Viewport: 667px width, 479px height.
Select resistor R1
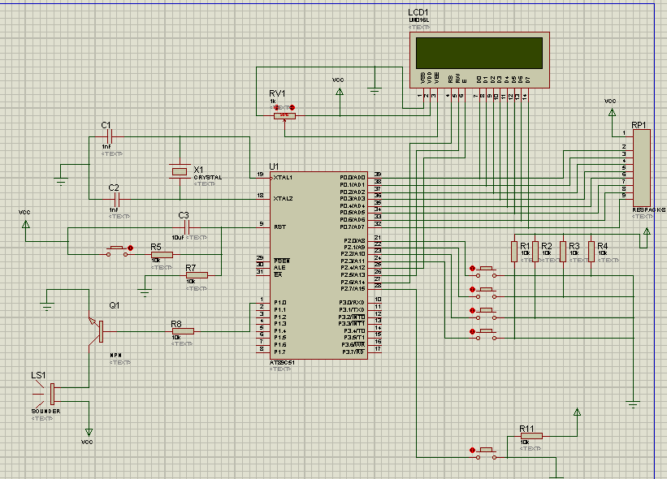click(514, 252)
